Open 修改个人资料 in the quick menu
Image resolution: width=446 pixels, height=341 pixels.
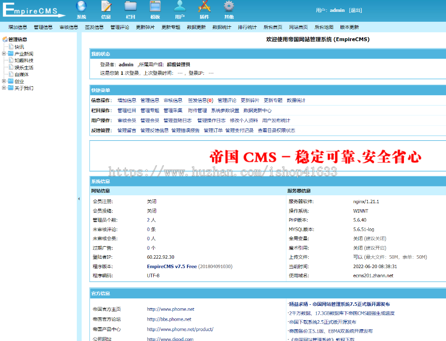[x=244, y=120]
